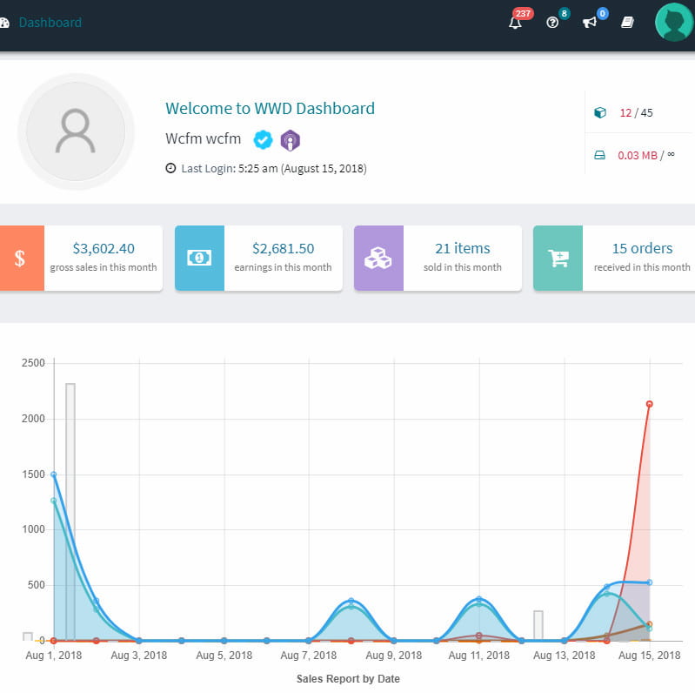Open $2,681.50 earnings figure
The height and width of the screenshot is (693, 695).
(284, 248)
